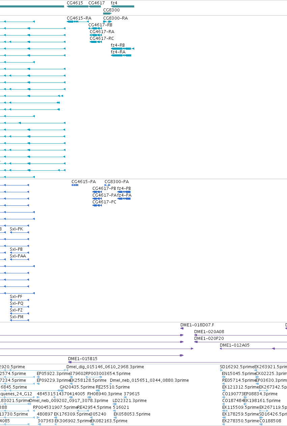This screenshot has height=426, width=287.
Task: Open the Sxl-PAA protein label
Action: coord(18,256)
